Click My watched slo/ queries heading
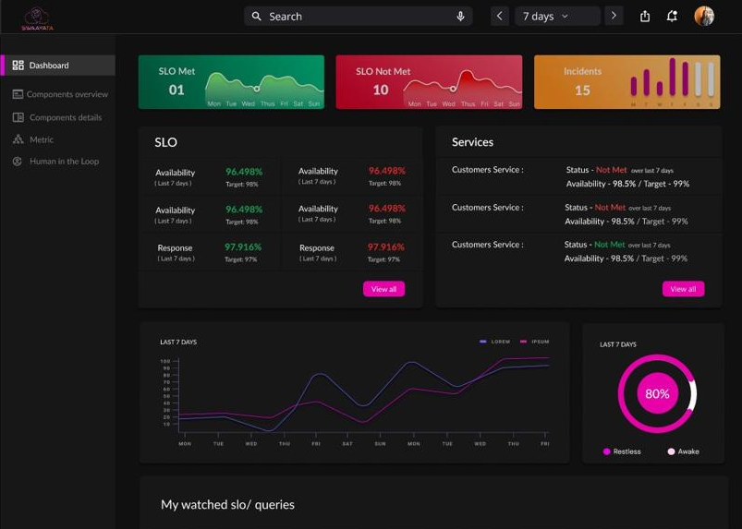Screen dimensions: 742x529 227,504
